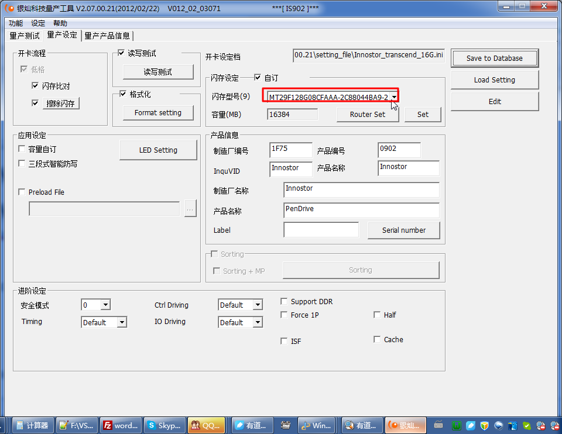The width and height of the screenshot is (562, 434).
Task: Switch to the Win... taskbar item
Action: pyautogui.click(x=317, y=425)
